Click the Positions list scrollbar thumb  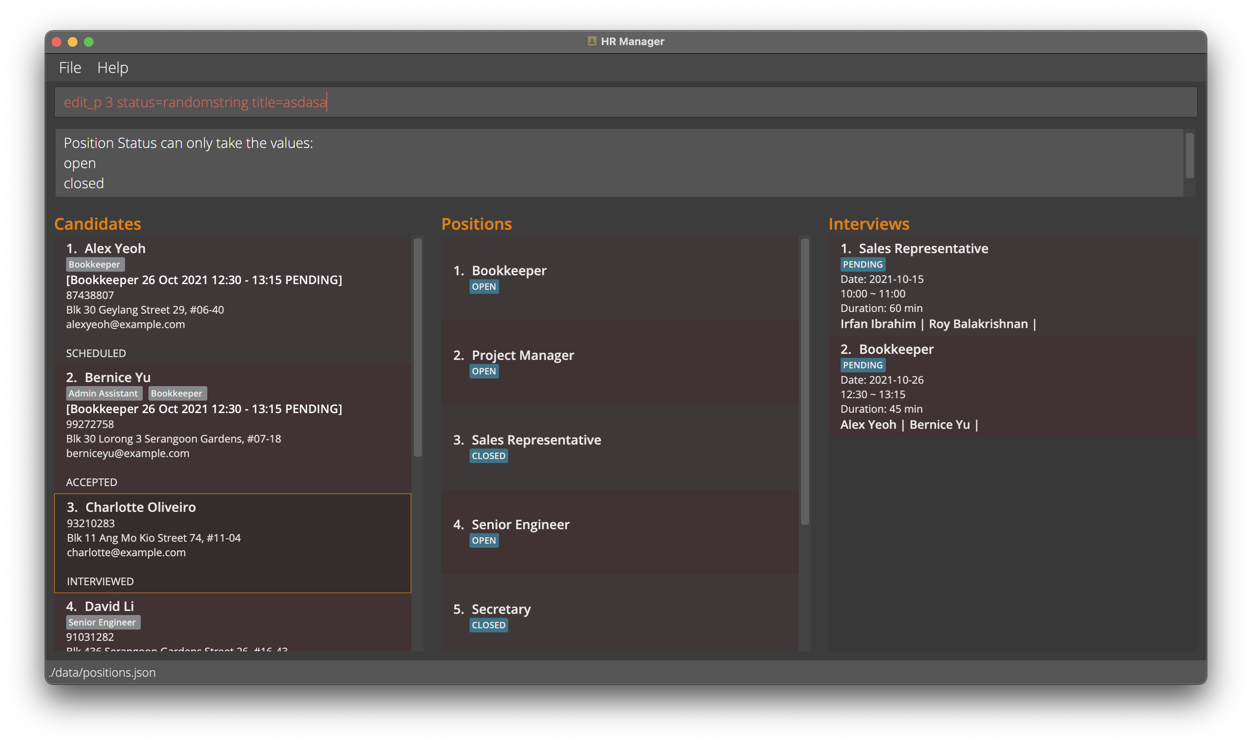[805, 381]
